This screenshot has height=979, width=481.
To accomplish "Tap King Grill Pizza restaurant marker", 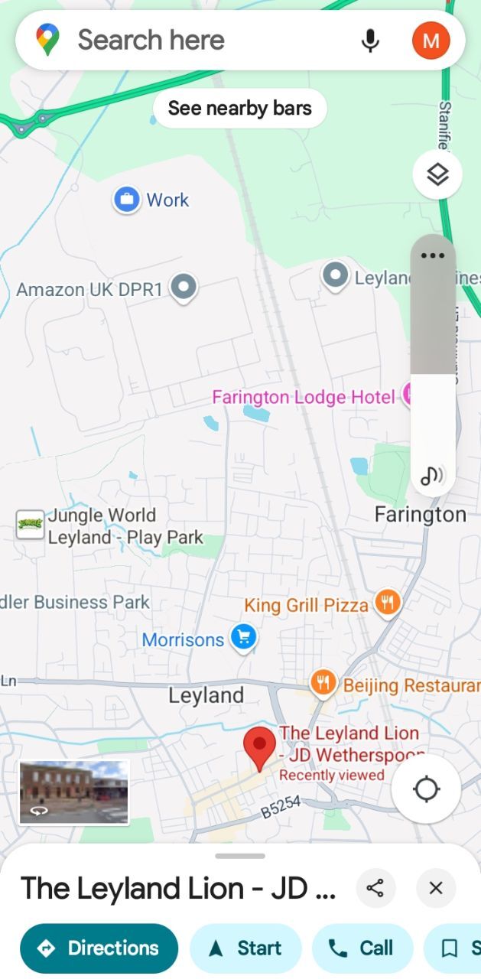I will (388, 602).
